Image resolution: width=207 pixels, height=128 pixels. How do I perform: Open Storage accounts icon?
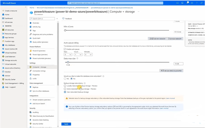pyautogui.click(x=3, y=60)
